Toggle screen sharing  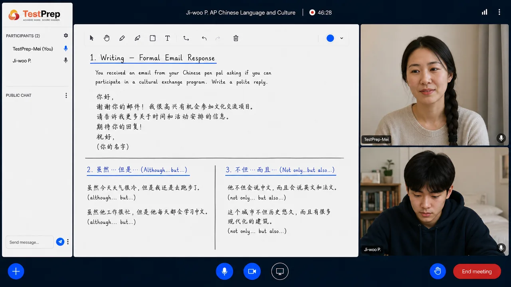click(x=280, y=271)
